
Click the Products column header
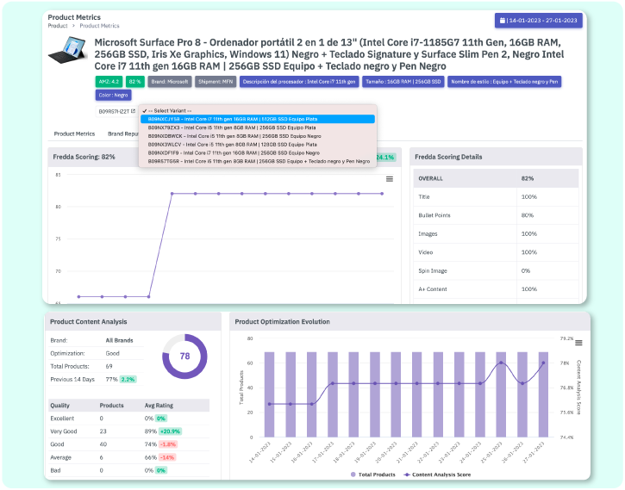pos(111,406)
